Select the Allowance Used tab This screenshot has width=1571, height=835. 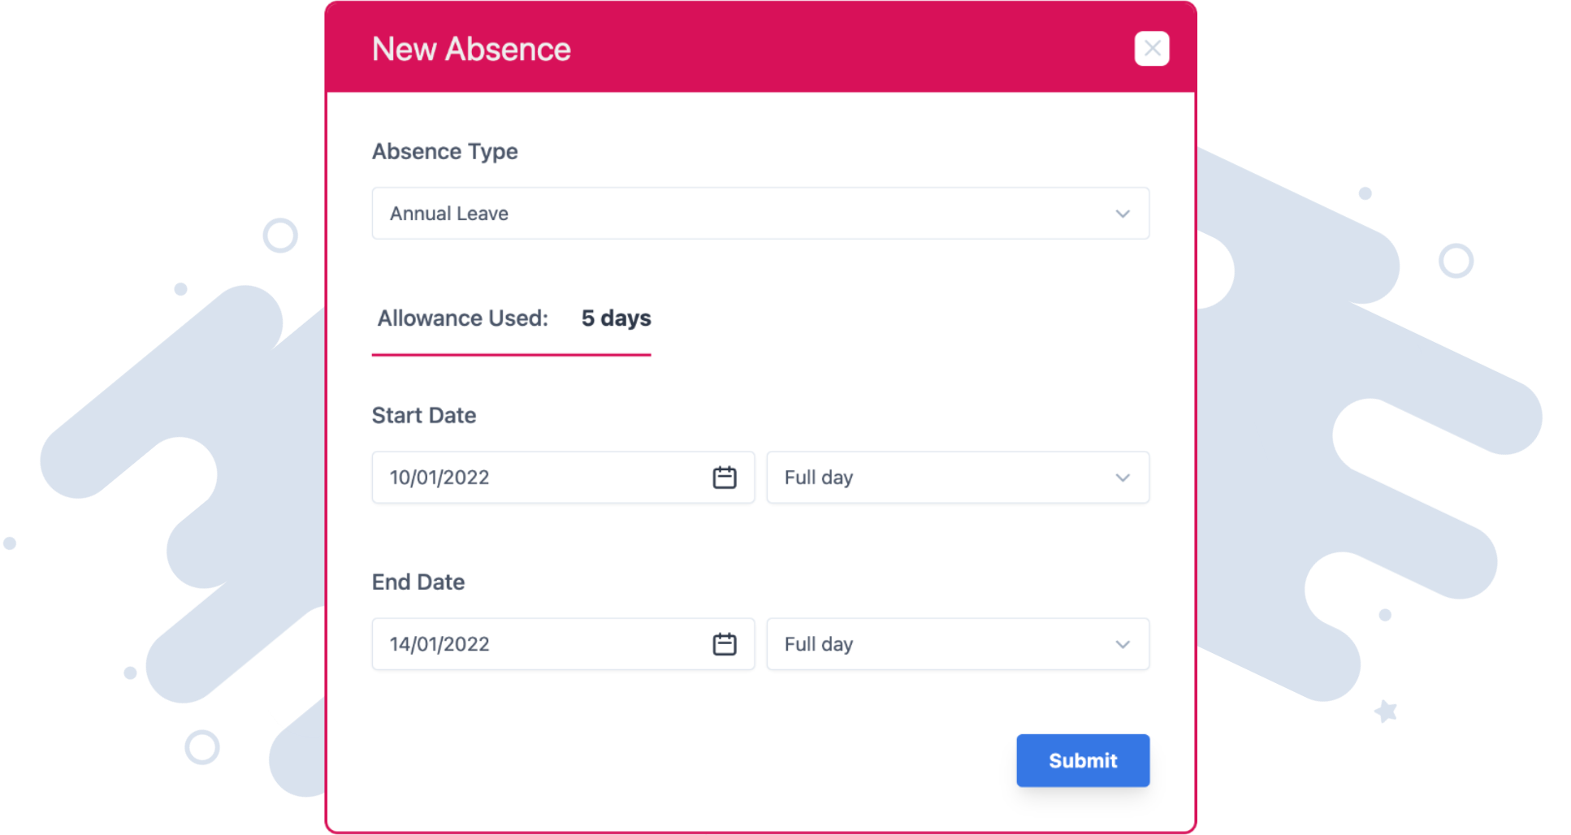[511, 319]
